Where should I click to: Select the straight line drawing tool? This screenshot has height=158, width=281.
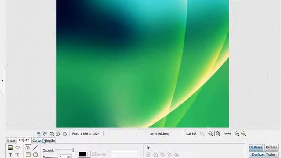[36, 147]
